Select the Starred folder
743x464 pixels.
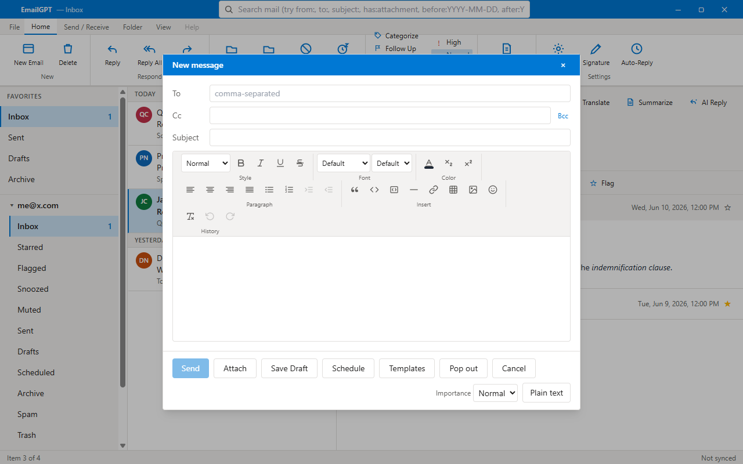click(x=64, y=247)
